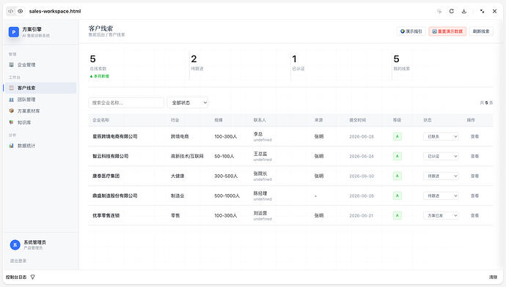Screen dimensions: 506x287
Task: Click company name 康泰医疗集团
Action: [106, 176]
